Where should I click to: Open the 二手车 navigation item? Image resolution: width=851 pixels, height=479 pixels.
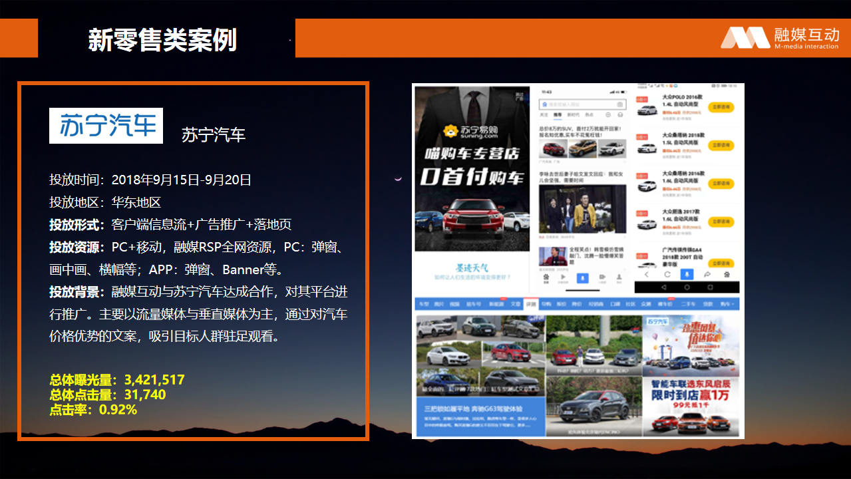coord(688,304)
